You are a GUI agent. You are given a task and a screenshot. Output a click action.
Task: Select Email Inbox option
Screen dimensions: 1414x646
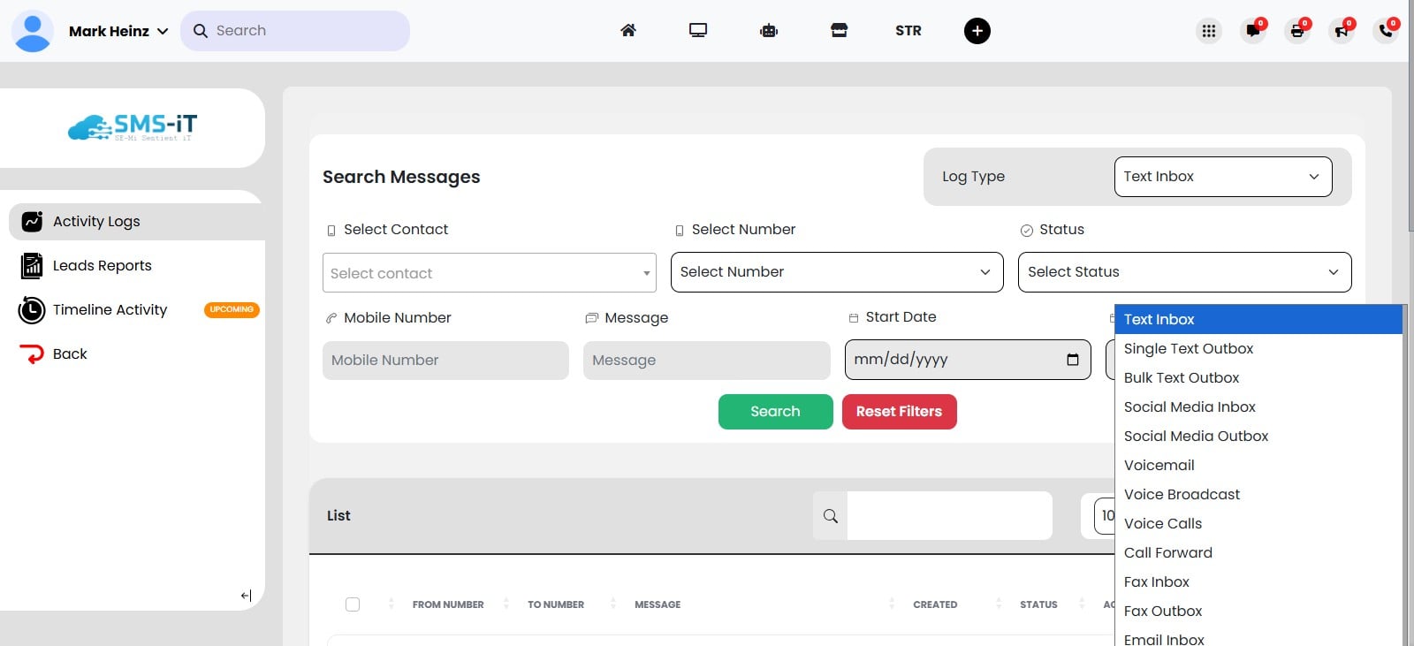[1258, 637]
